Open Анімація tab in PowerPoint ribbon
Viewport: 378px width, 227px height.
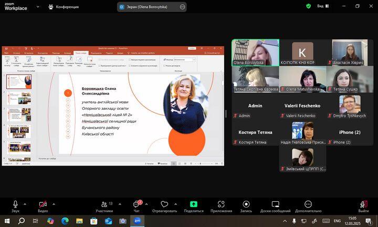68,53
